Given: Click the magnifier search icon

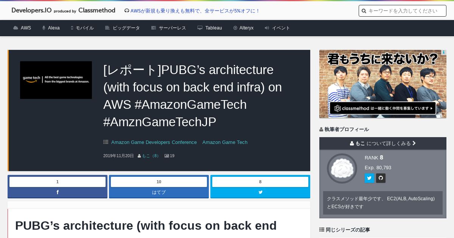Looking at the screenshot, I should (364, 11).
